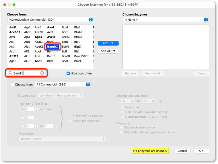Toggle Hide noncutters checkbox
218x164 pixels.
(x=68, y=73)
